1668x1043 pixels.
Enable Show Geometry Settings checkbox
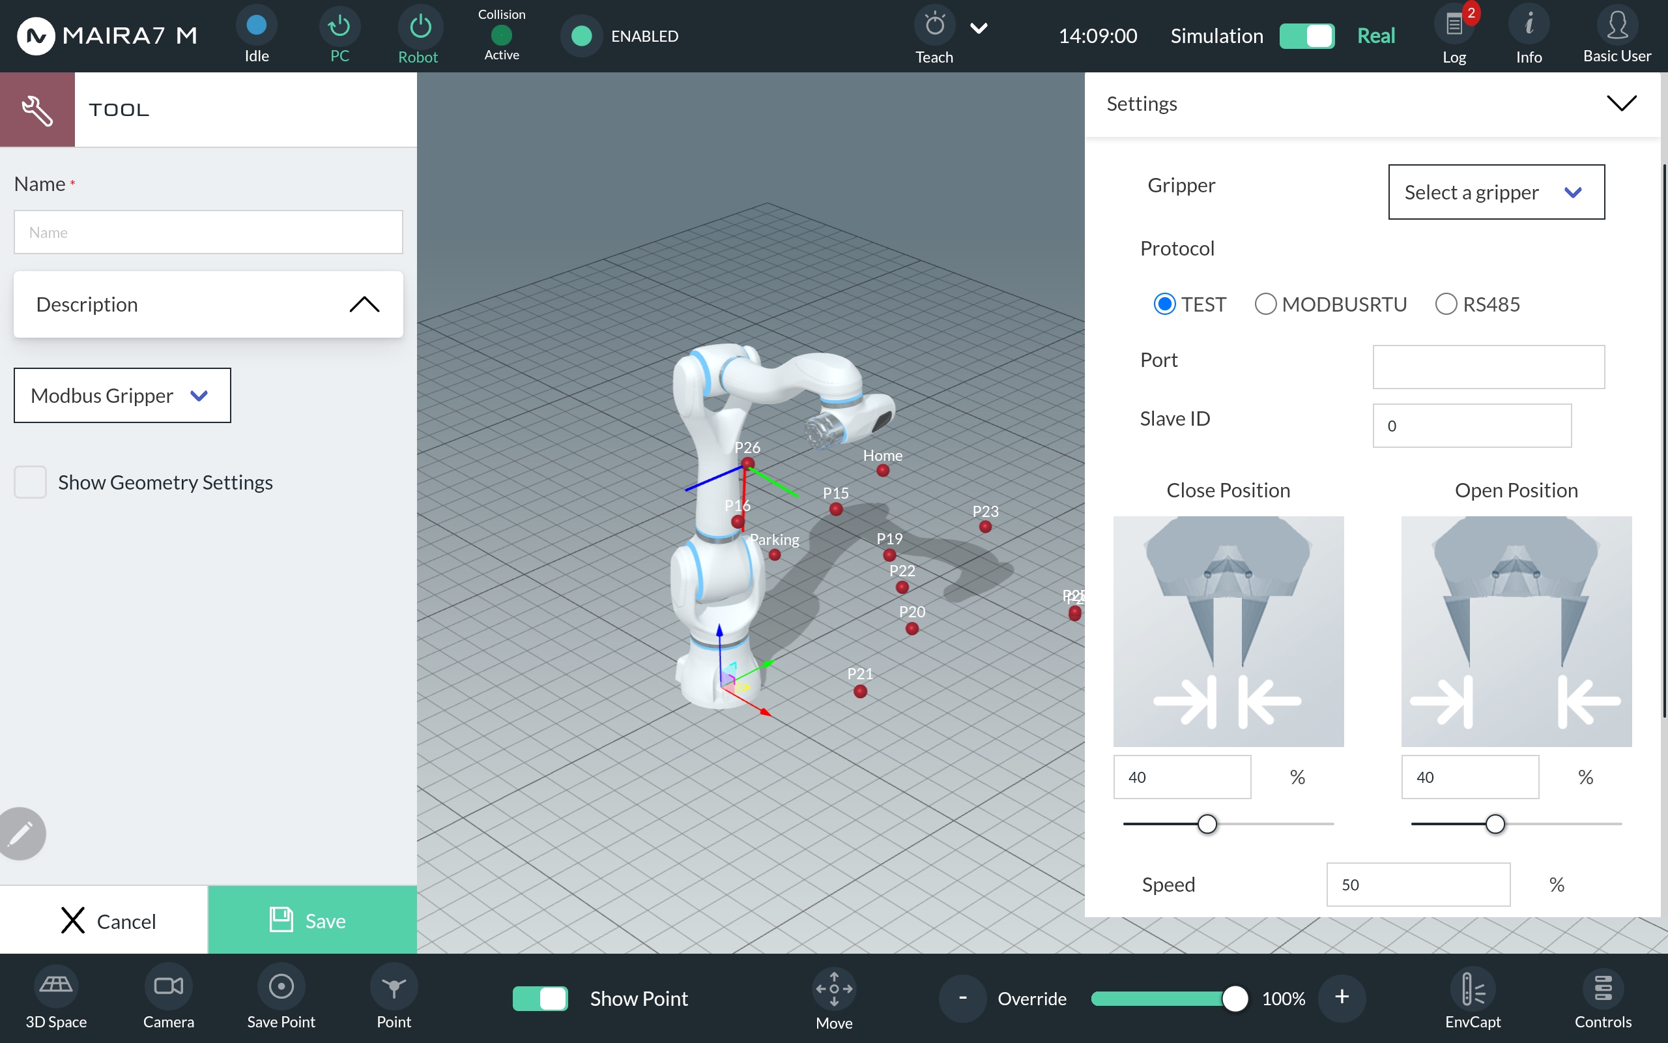pyautogui.click(x=31, y=482)
